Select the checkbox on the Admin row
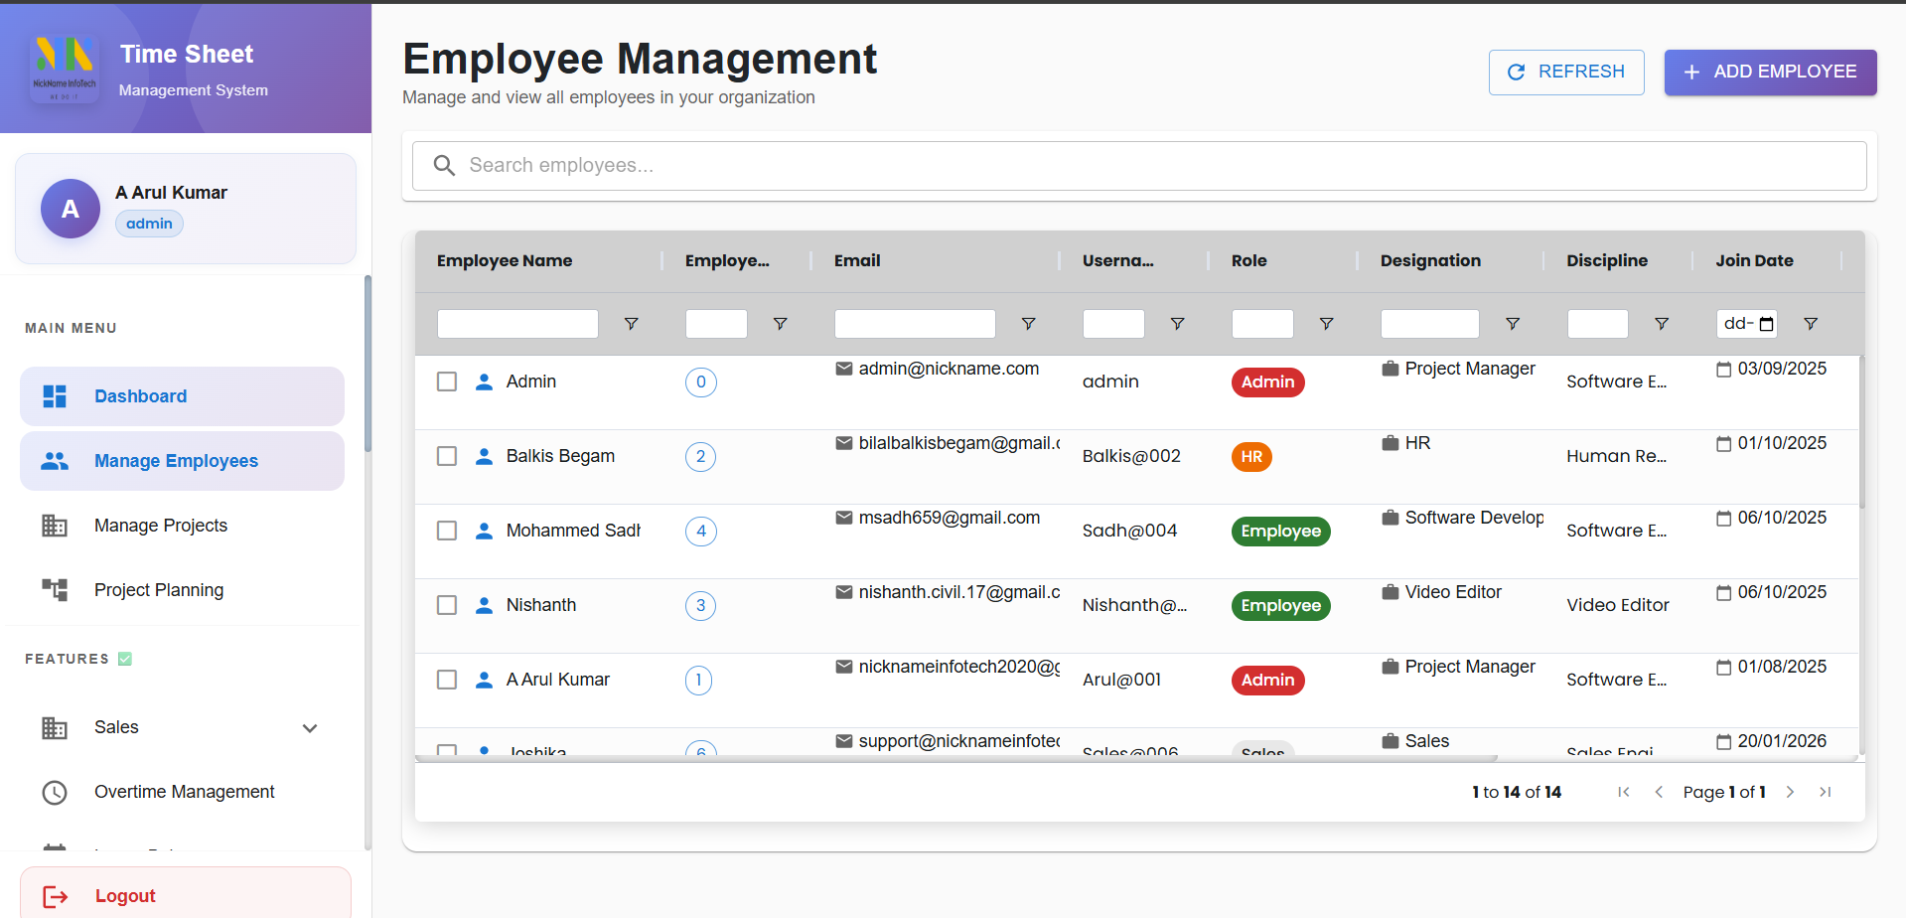This screenshot has height=918, width=1906. point(447,381)
